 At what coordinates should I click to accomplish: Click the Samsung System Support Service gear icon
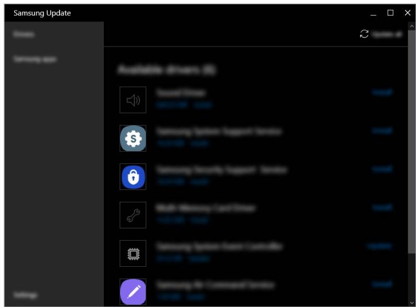click(133, 139)
